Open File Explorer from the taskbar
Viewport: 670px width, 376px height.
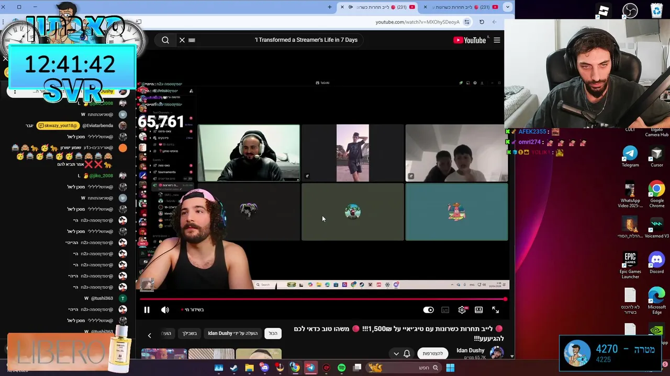coord(249,368)
